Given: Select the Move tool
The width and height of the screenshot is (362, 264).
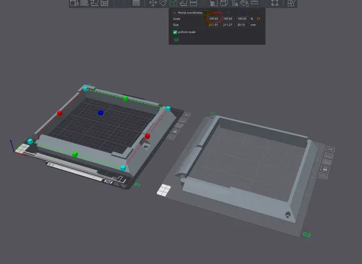Looking at the screenshot, I should pyautogui.click(x=153, y=3).
